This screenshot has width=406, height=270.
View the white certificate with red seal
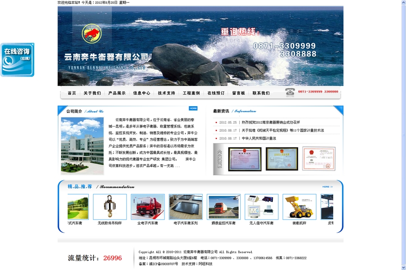point(319,159)
